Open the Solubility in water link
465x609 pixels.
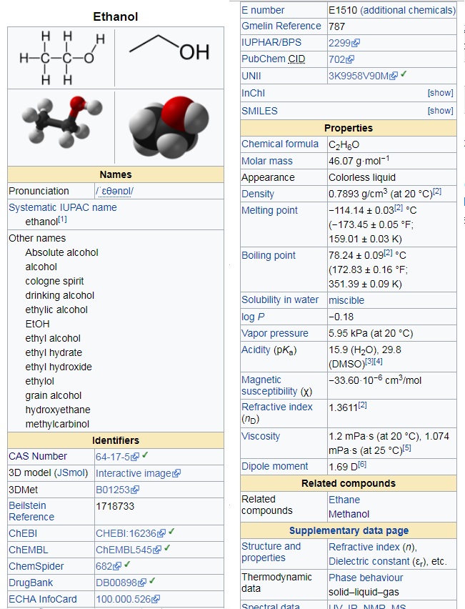280,299
